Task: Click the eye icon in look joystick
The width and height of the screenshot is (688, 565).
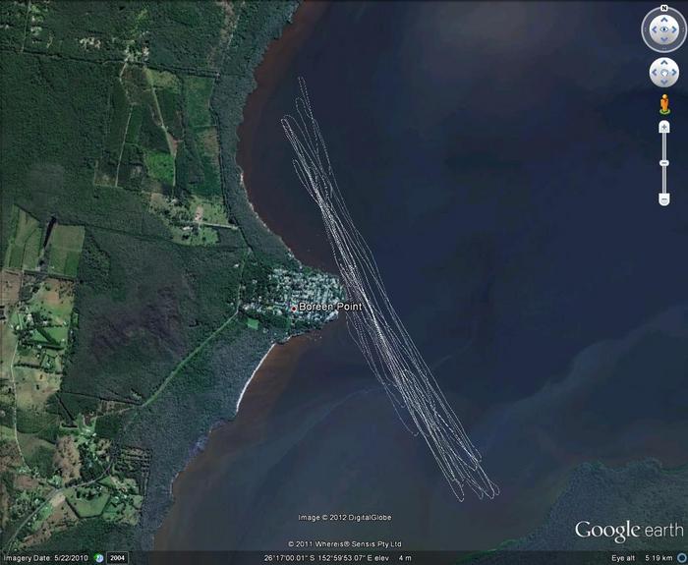Action: click(x=663, y=30)
